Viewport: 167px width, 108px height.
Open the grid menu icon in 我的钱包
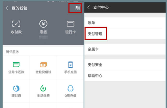78,8
